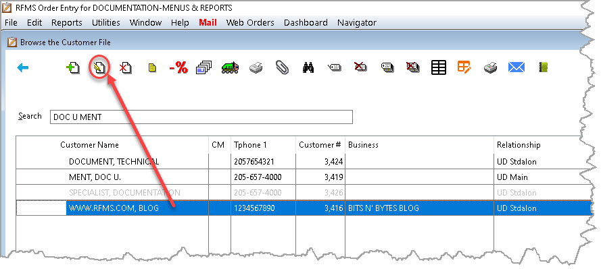
Task: Click phone number 1234567890
Action: tap(254, 208)
